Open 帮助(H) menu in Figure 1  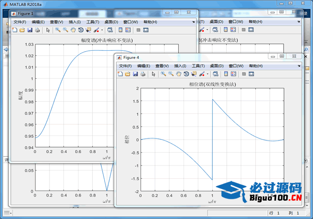pyautogui.click(x=150, y=22)
